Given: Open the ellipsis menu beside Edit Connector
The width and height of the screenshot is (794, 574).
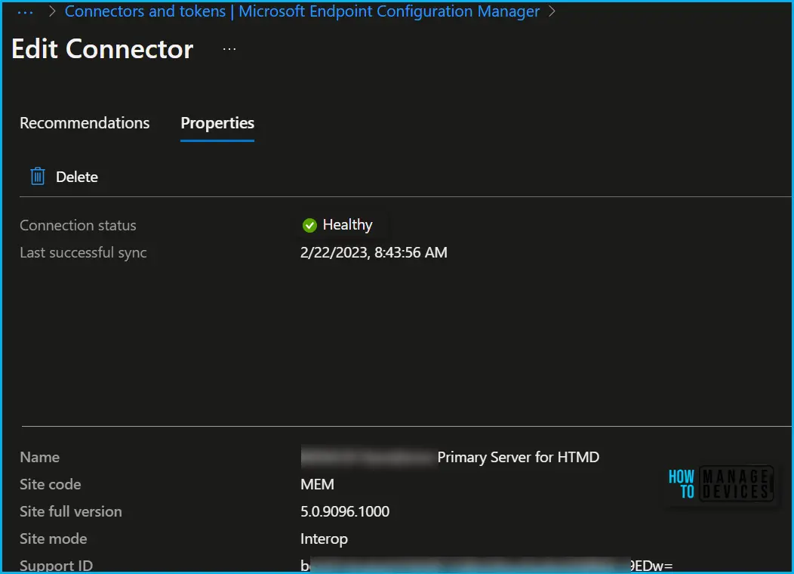Looking at the screenshot, I should [229, 49].
